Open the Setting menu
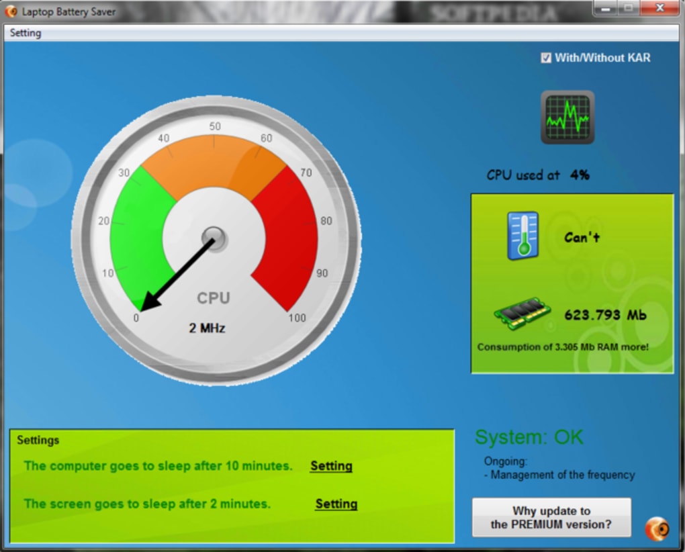Image resolution: width=685 pixels, height=552 pixels. pos(26,33)
